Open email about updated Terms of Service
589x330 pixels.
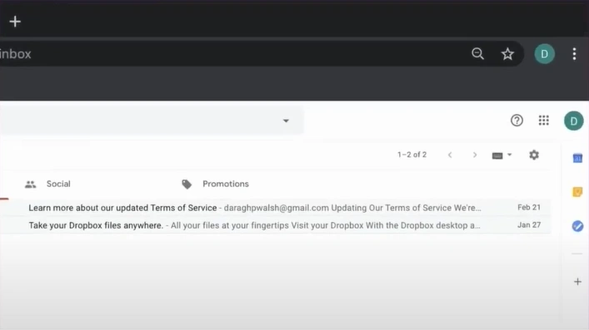click(x=276, y=208)
